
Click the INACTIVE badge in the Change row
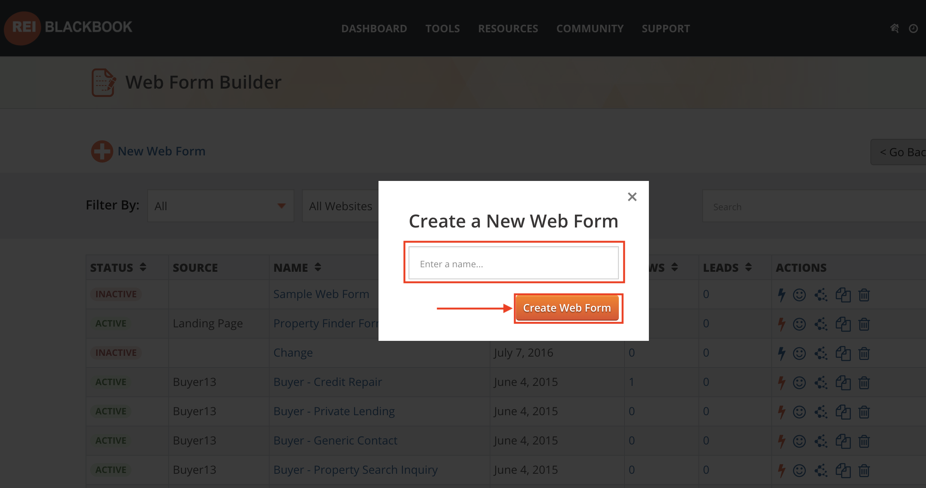(116, 352)
